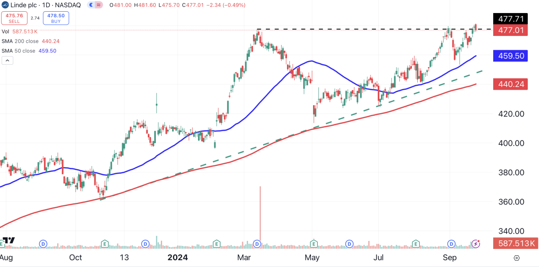Click the purple lightning icon near latest bar

[x=476, y=244]
